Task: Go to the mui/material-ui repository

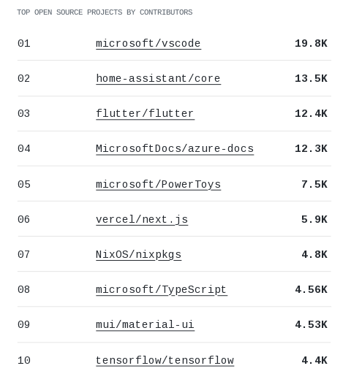Action: (x=145, y=325)
